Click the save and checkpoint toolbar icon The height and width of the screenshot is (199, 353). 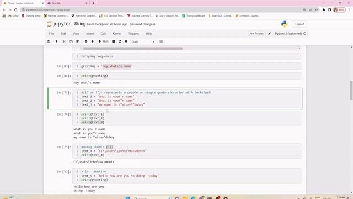point(49,41)
